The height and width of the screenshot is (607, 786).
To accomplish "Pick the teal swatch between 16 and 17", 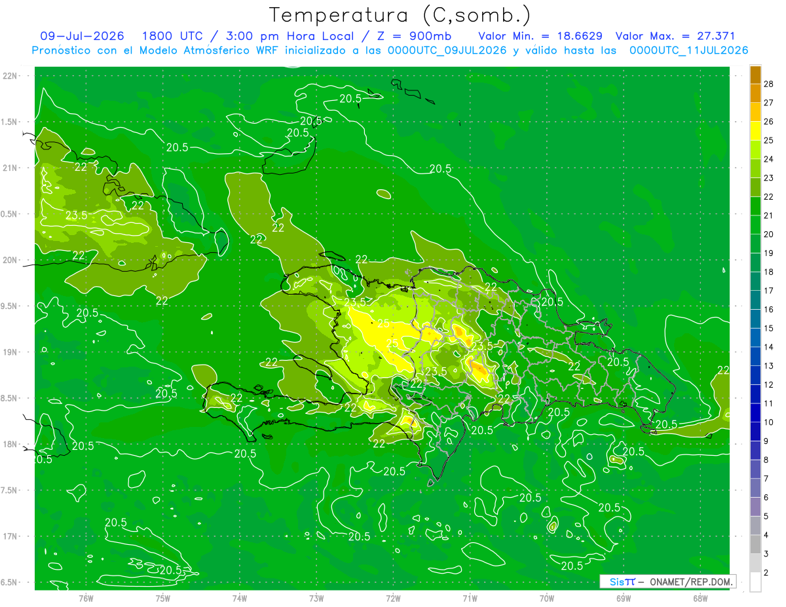I will (x=755, y=301).
